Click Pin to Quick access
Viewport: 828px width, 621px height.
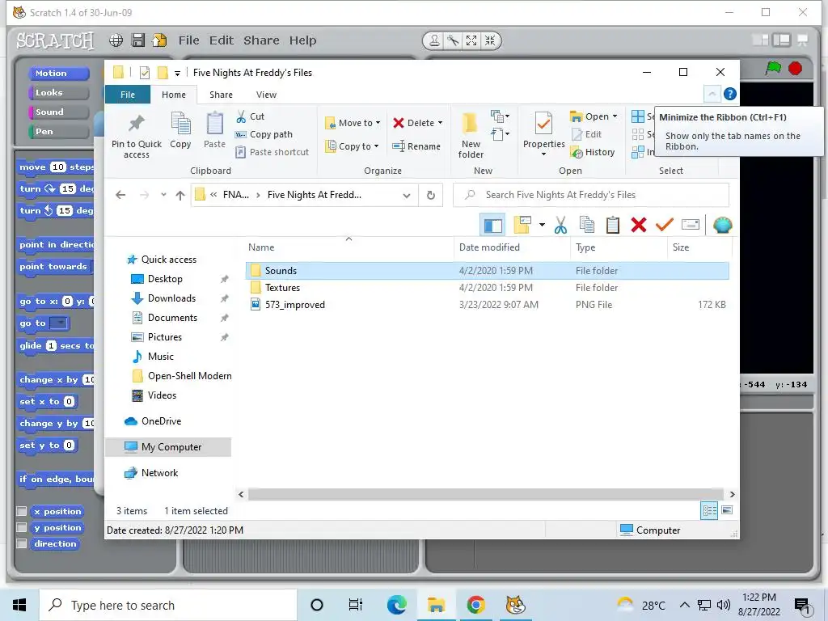pyautogui.click(x=137, y=136)
